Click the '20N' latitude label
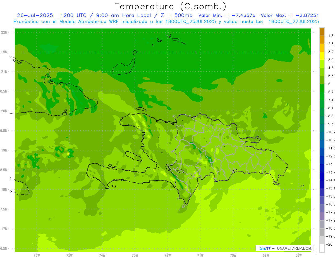Image resolution: width=335 pixels, height=259 pixels. point(4,111)
